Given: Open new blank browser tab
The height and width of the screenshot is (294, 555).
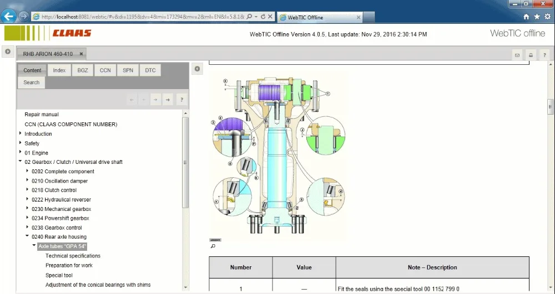Looking at the screenshot, I should [369, 17].
